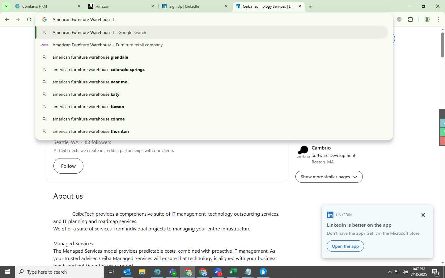
Task: Open network status tray icon
Action: click(x=397, y=272)
